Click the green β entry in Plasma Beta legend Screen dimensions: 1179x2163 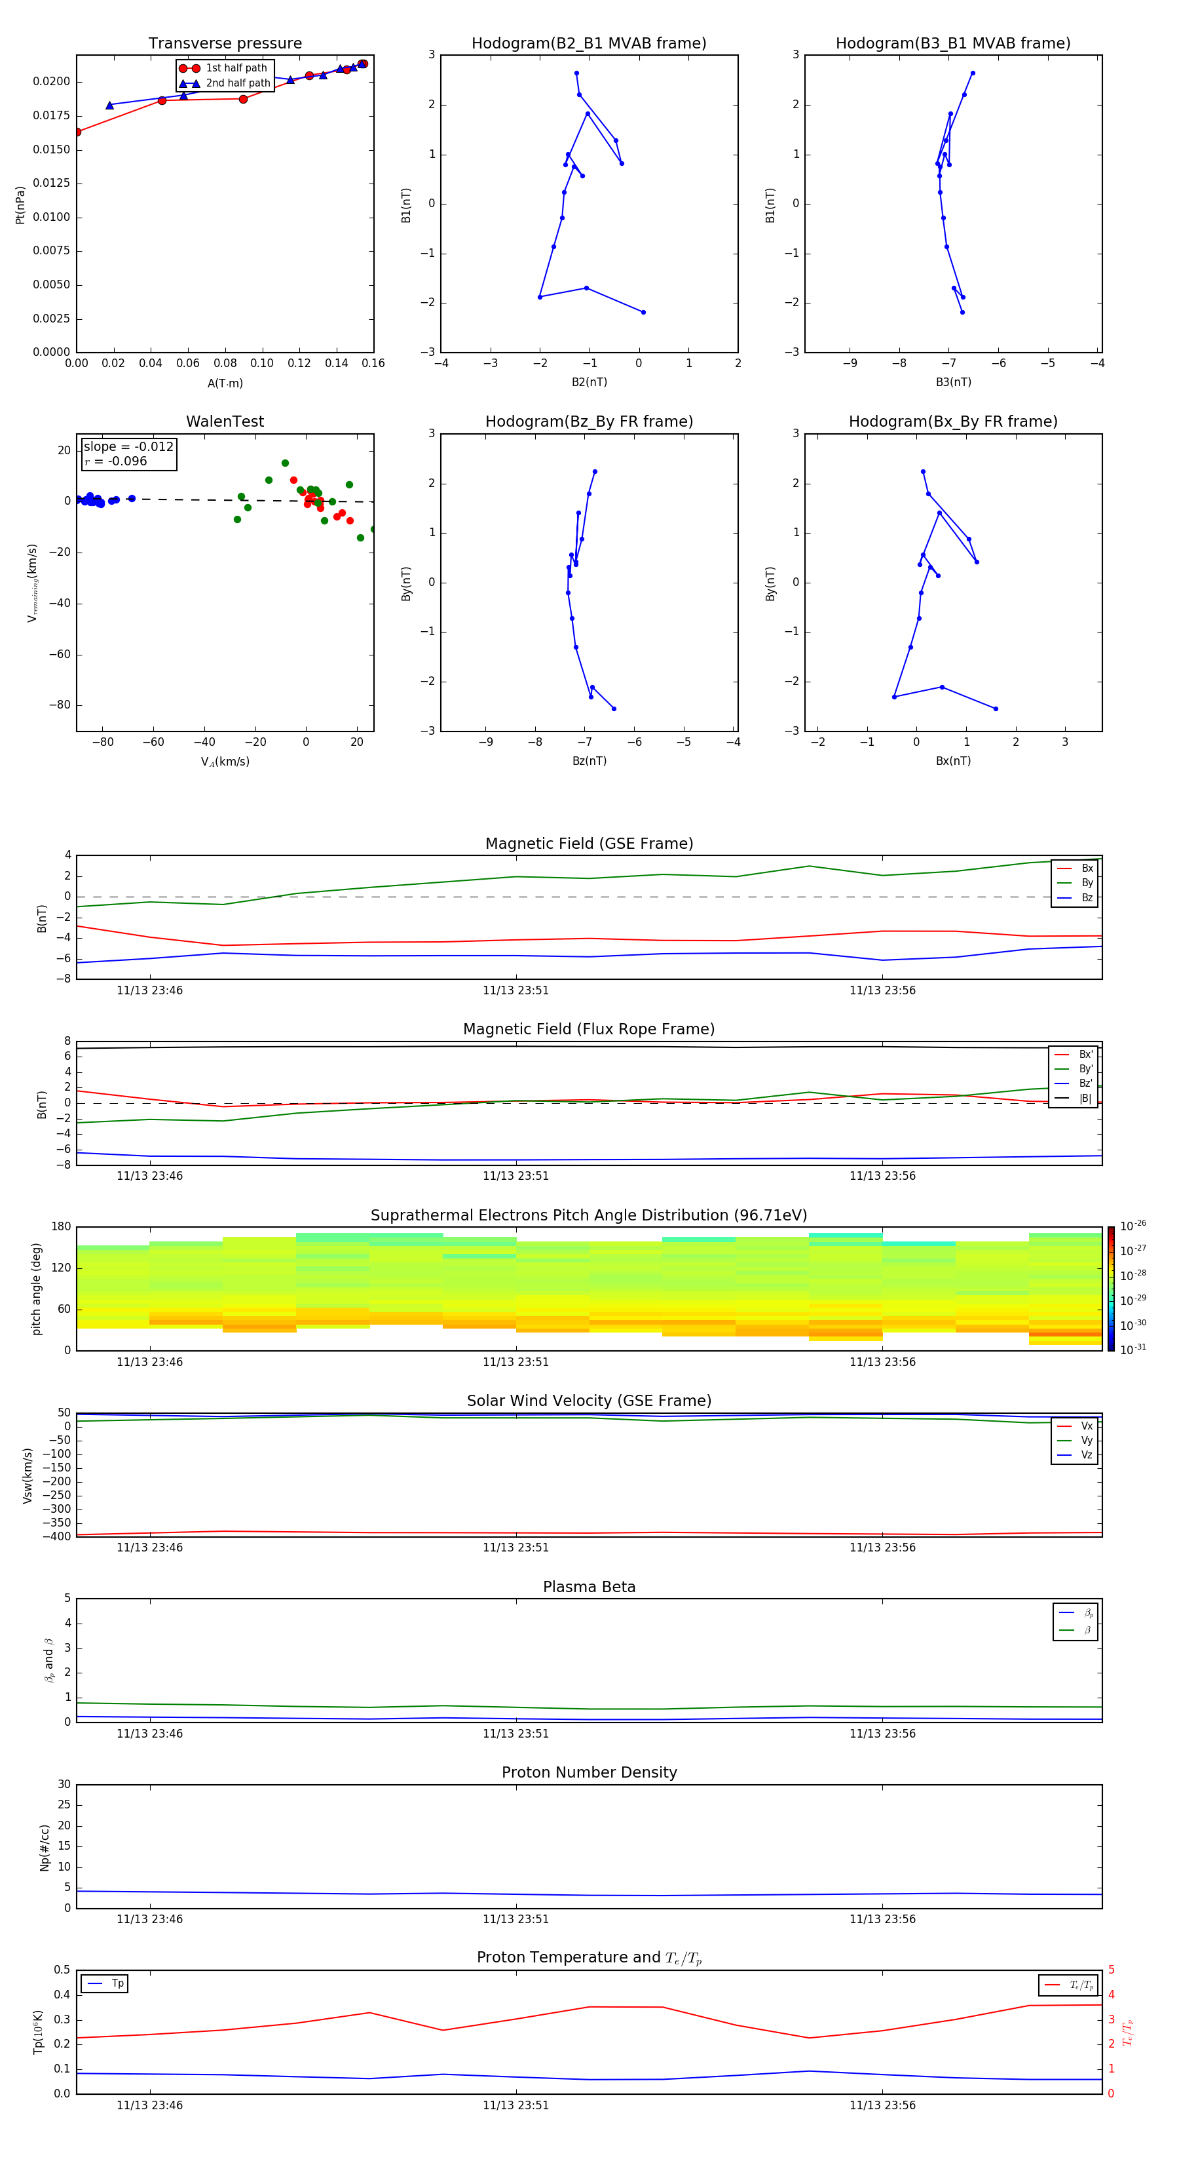[1076, 1630]
